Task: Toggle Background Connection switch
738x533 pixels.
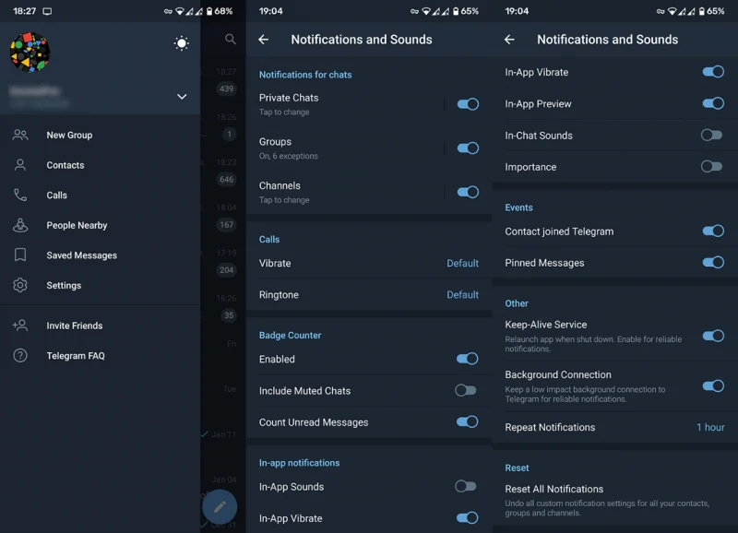Action: click(713, 386)
